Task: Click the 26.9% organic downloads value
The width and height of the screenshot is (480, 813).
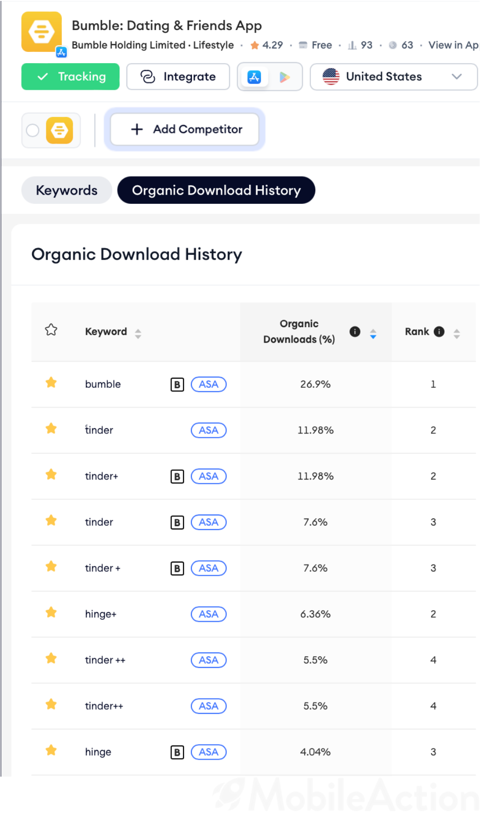Action: point(316,384)
